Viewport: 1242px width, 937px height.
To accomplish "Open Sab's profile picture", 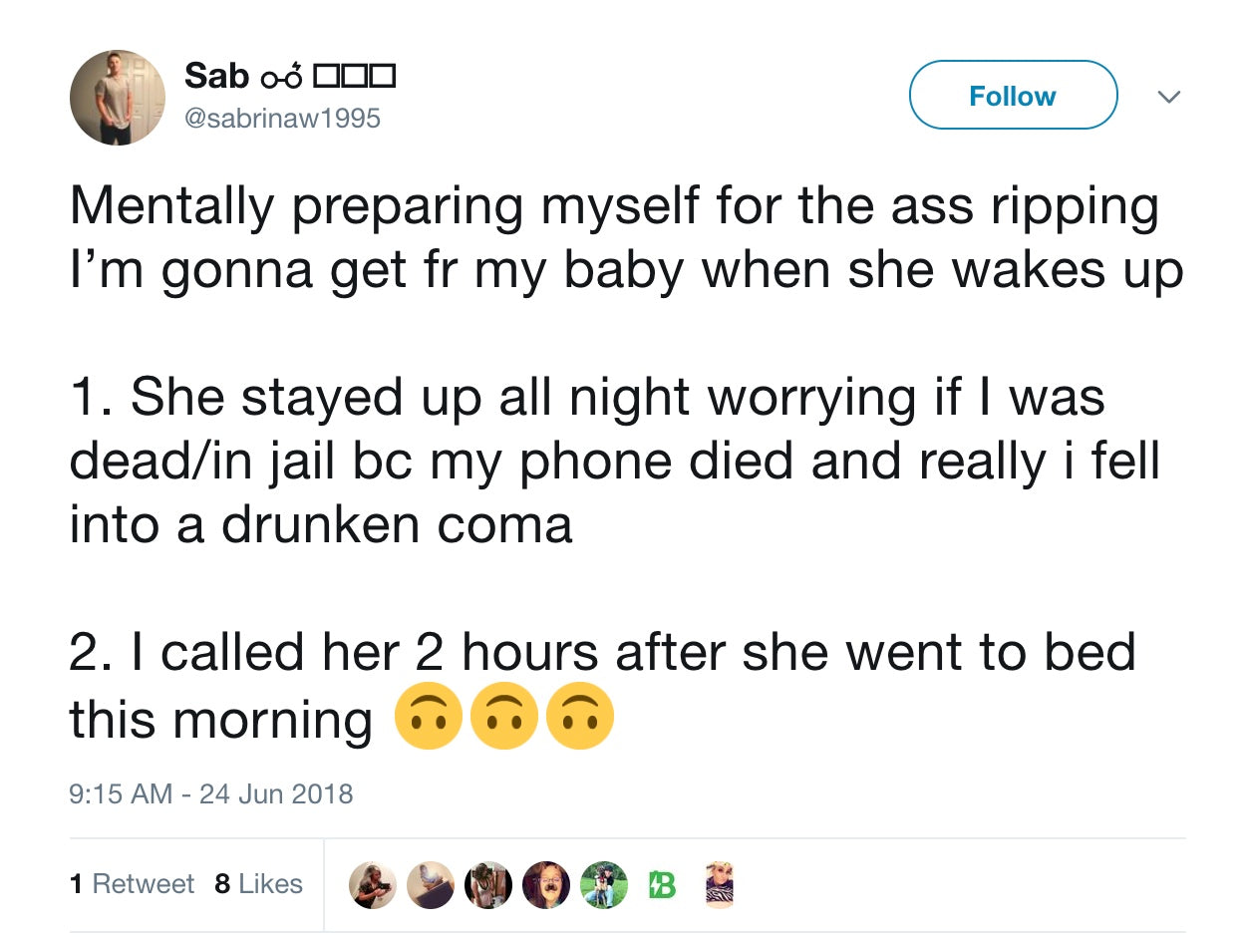I will point(117,97).
